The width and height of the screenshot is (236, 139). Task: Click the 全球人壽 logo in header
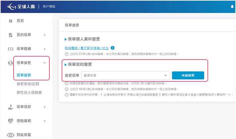click(21, 7)
